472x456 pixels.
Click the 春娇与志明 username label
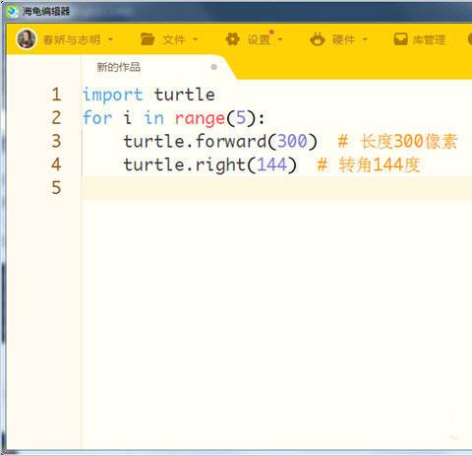tap(72, 39)
